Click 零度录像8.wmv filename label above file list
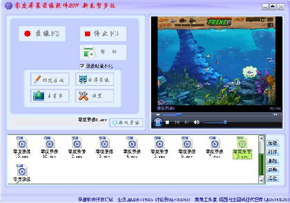This screenshot has width=290, height=203. point(92,120)
